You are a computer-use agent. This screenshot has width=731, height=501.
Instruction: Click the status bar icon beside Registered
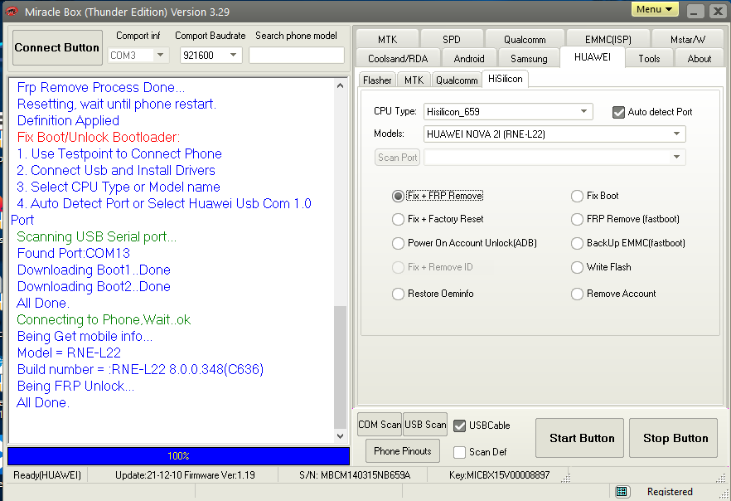pos(621,491)
